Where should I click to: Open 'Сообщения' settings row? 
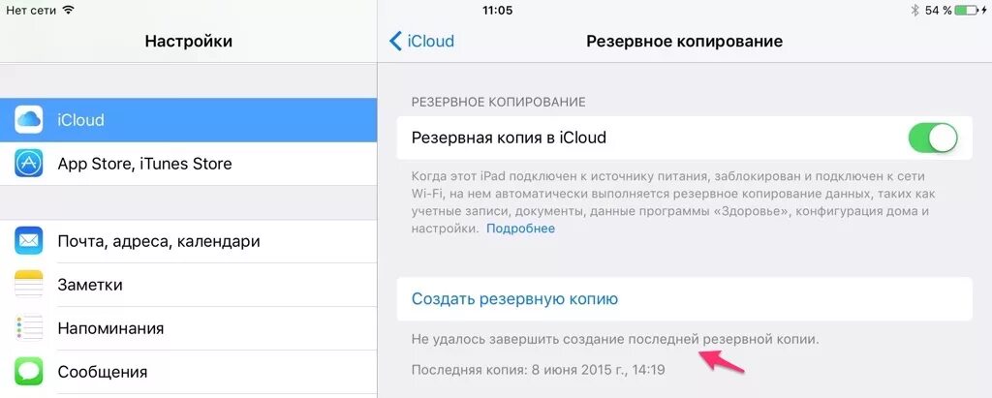coord(189,372)
